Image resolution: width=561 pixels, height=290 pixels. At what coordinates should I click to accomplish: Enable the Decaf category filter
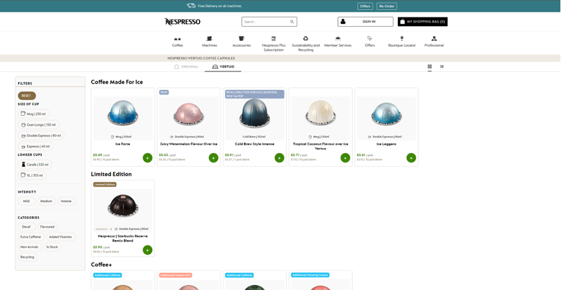click(x=26, y=227)
